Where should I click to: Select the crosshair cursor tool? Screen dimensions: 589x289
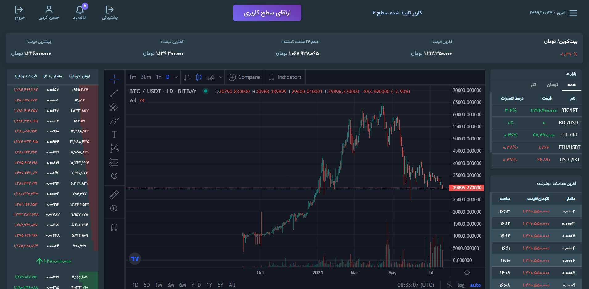[114, 79]
